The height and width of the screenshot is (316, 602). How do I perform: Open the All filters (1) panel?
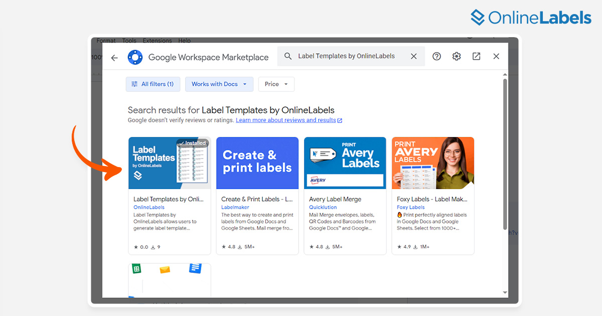coord(153,84)
